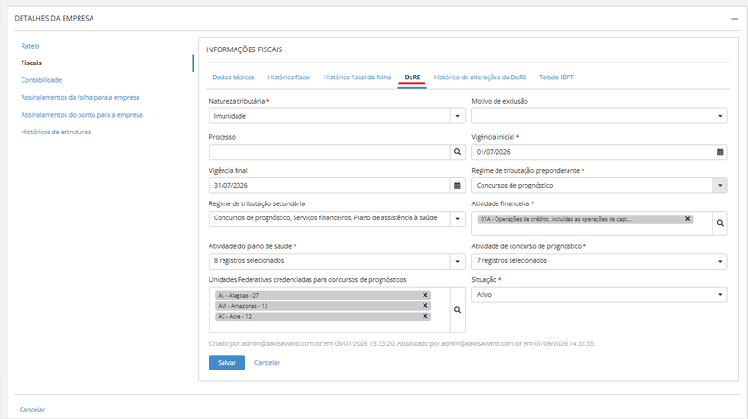Image resolution: width=748 pixels, height=419 pixels.
Task: Click the Atividade financeira tag box
Action: (x=592, y=223)
